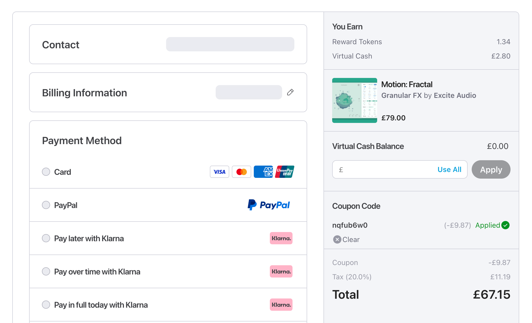This screenshot has height=323, width=532.
Task: Select Pay in full today with Klarna
Action: pyautogui.click(x=46, y=305)
